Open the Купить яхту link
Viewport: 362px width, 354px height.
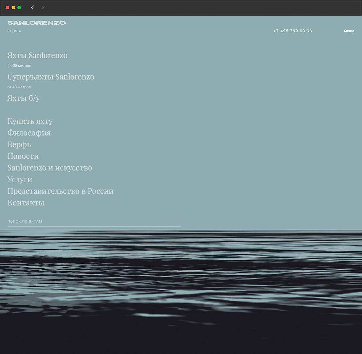pos(30,121)
